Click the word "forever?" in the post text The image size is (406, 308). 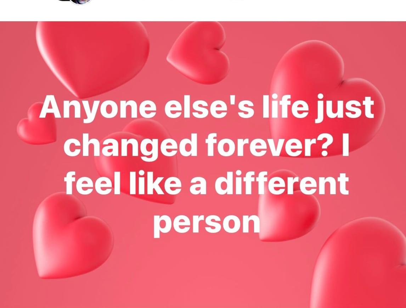[x=269, y=145]
